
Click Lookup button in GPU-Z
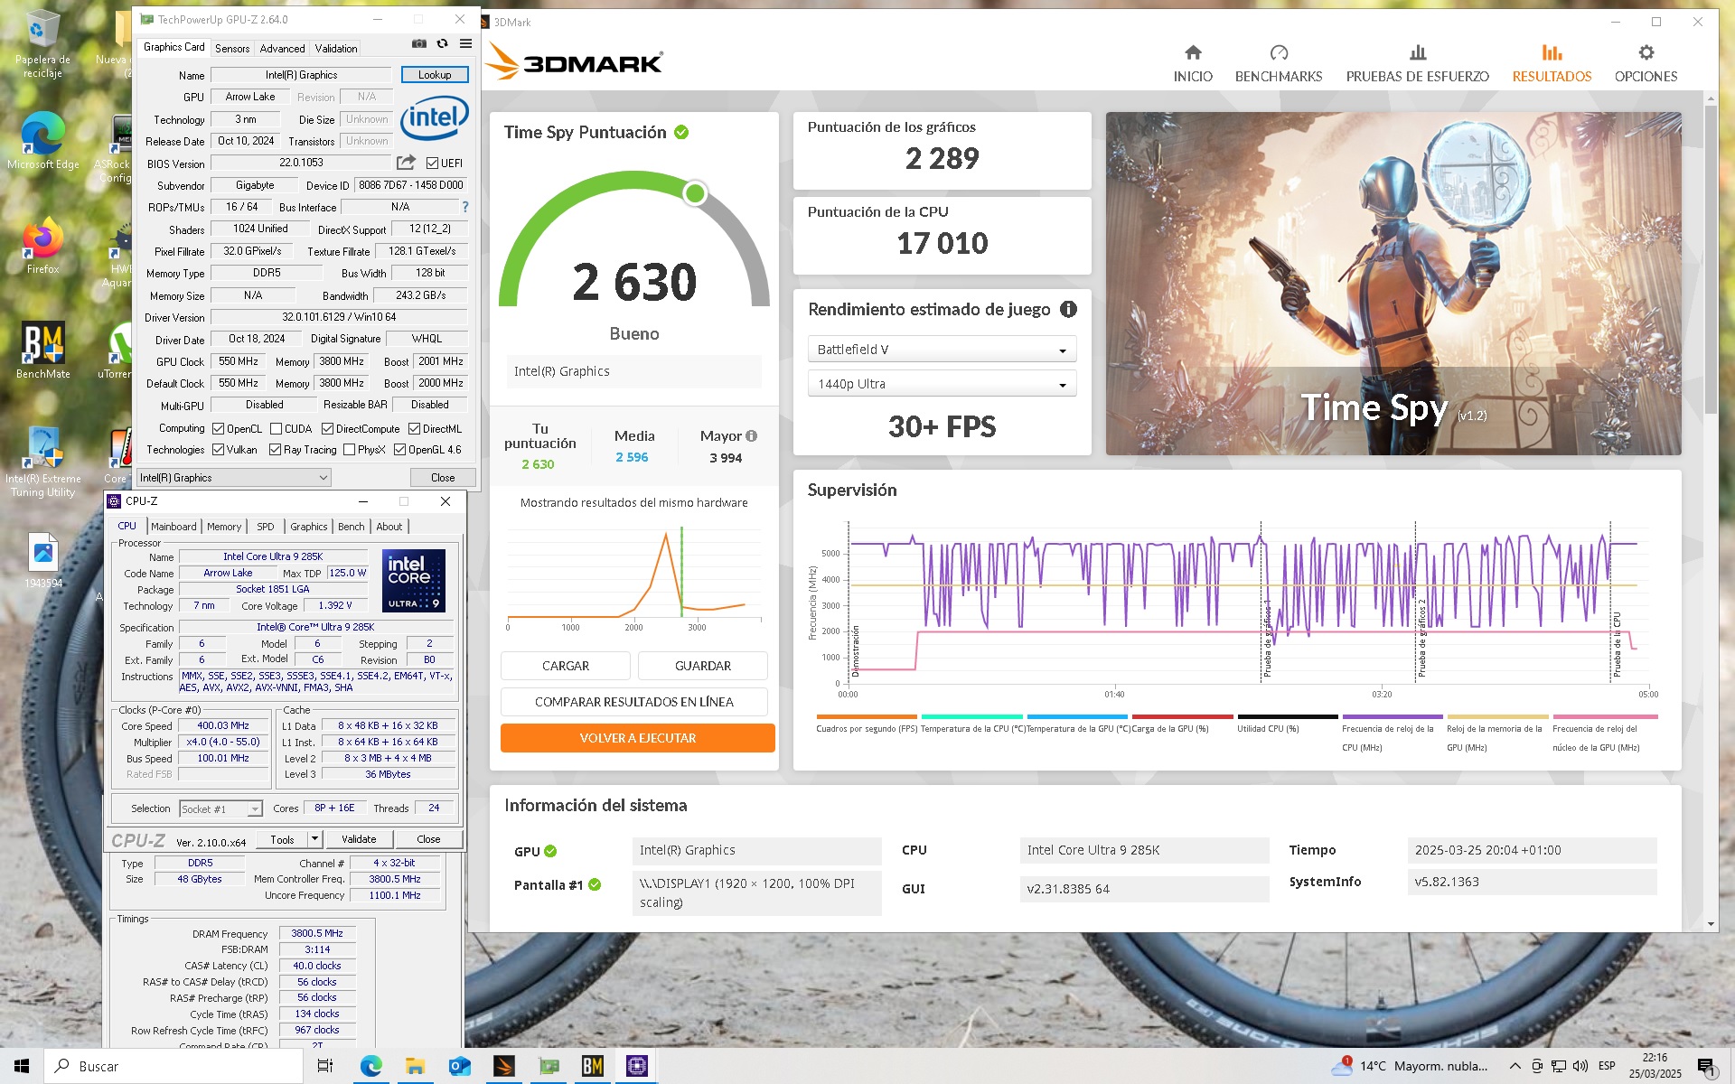435,75
